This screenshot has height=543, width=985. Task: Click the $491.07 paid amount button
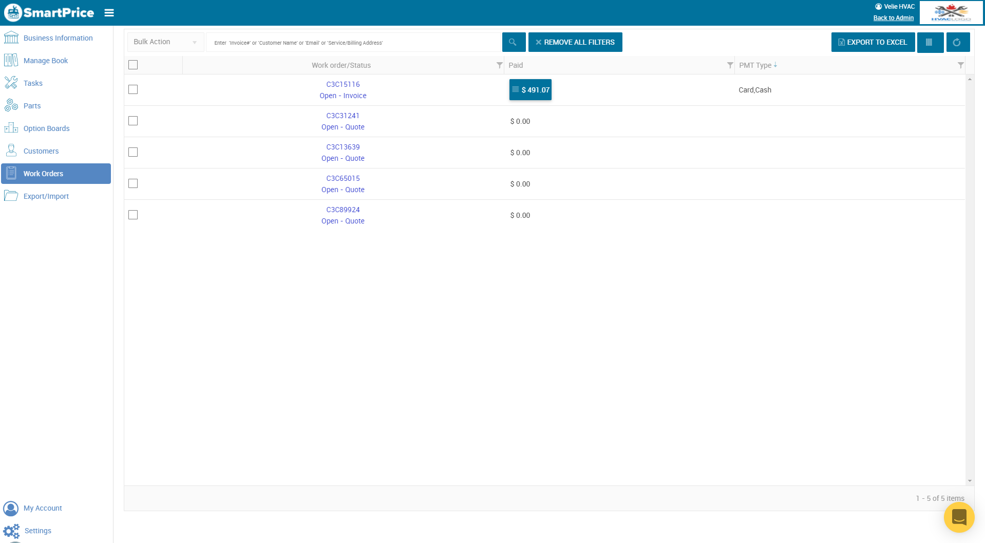click(530, 89)
